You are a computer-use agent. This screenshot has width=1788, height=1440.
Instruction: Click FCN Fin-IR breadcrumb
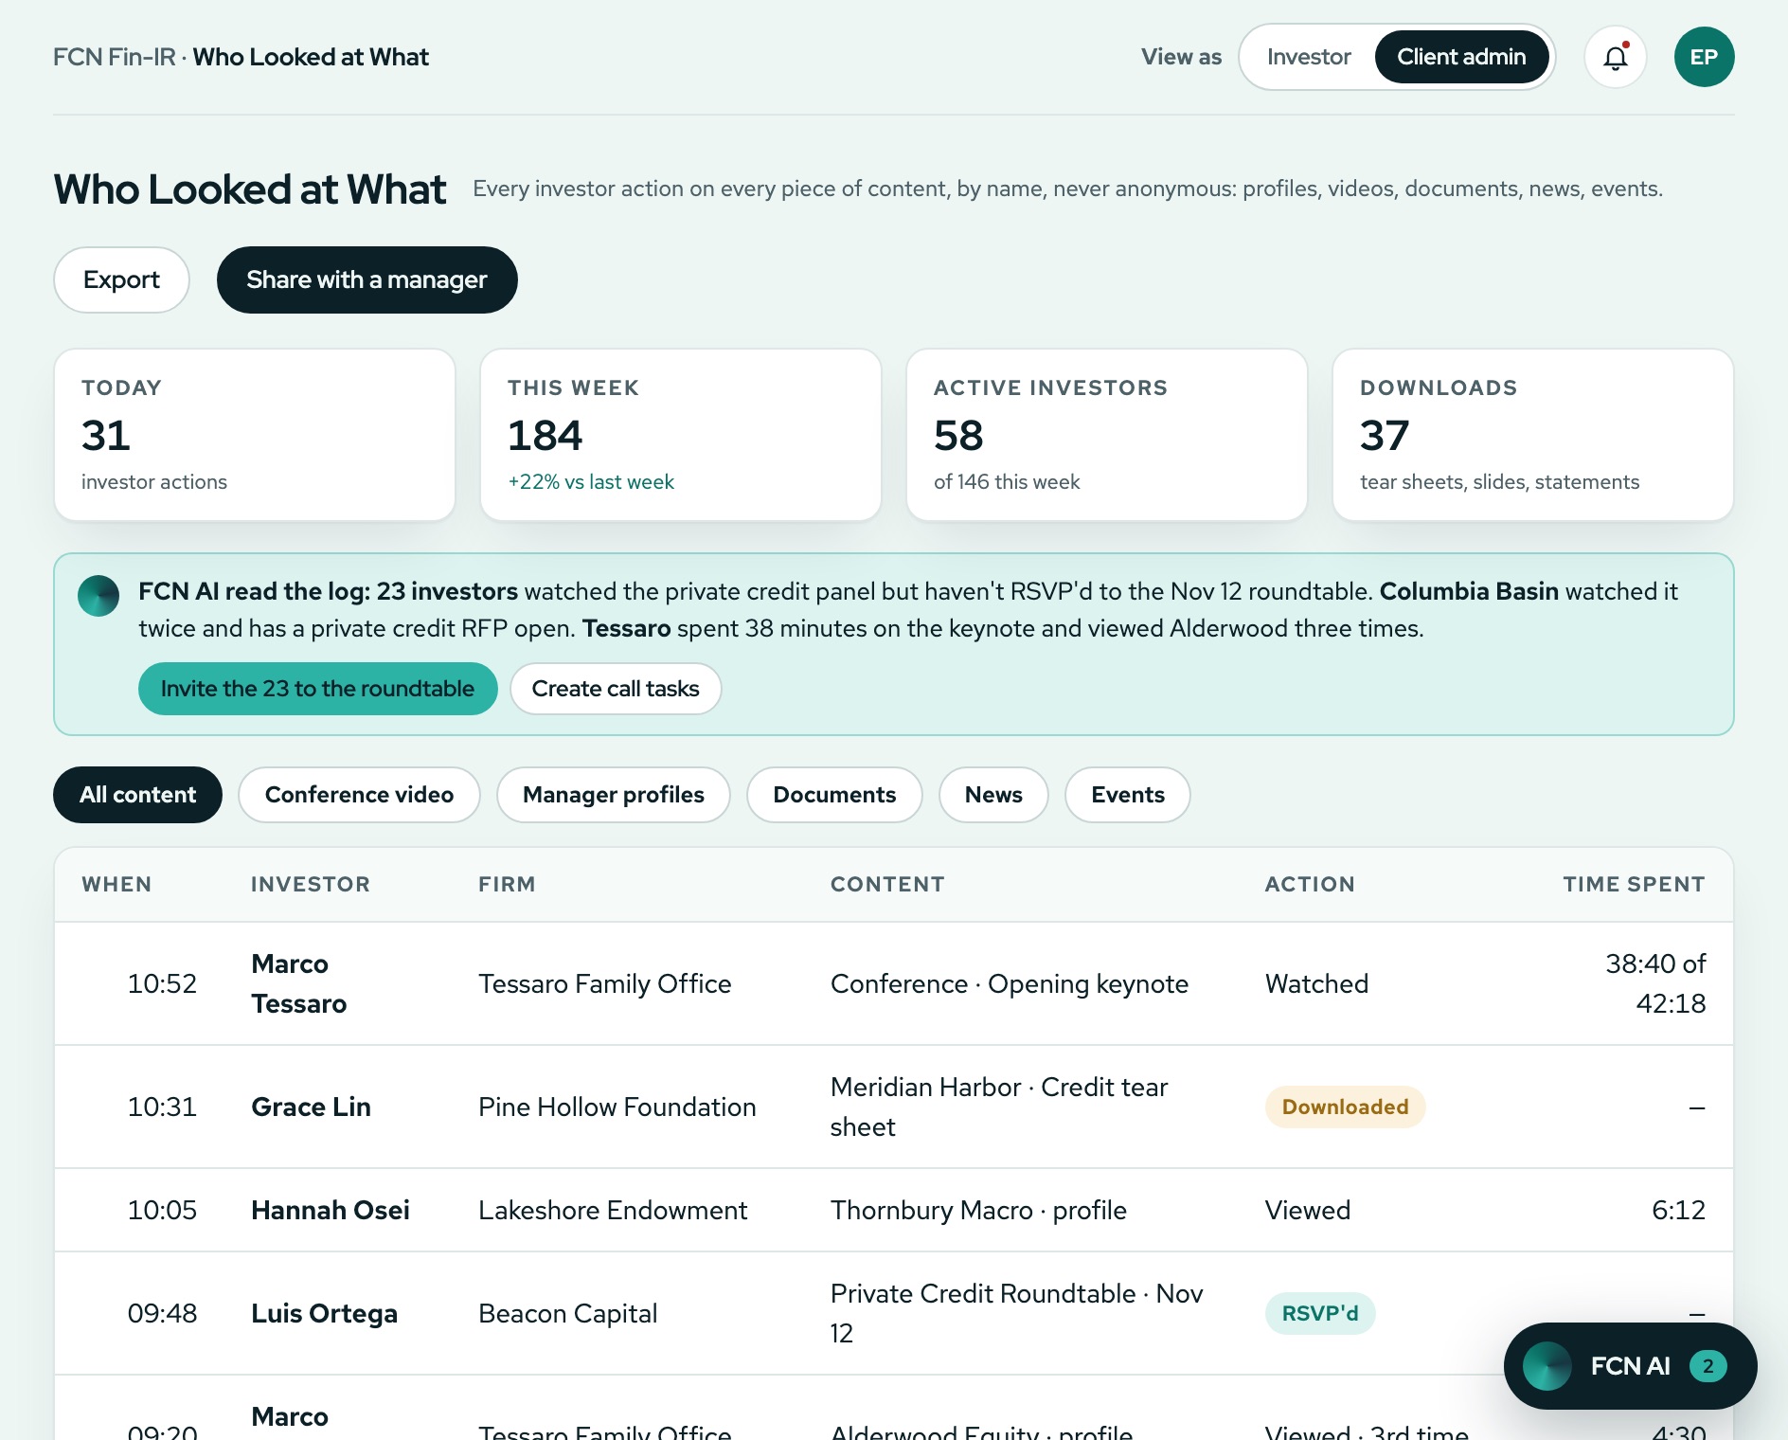(115, 57)
